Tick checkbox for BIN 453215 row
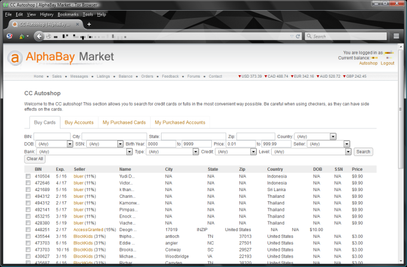Viewport: 407px width, 267px height. pyautogui.click(x=28, y=216)
